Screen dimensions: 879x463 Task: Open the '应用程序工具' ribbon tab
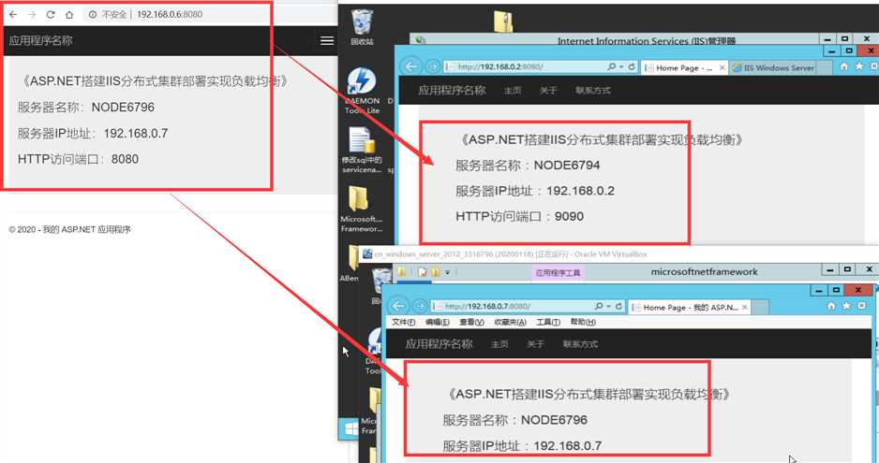558,272
